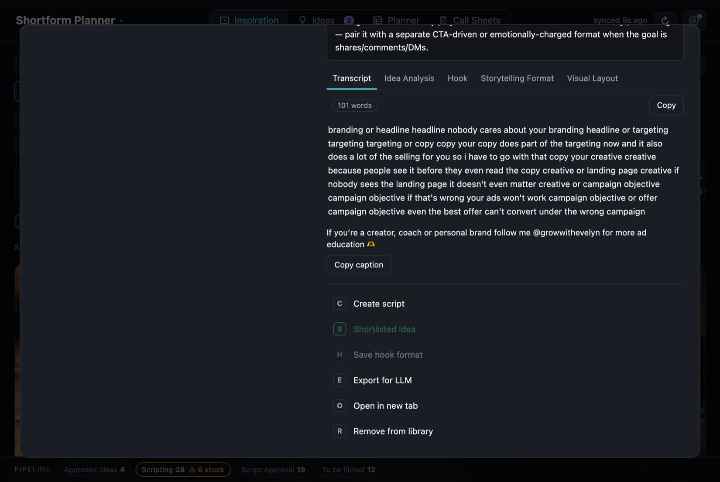Copy the transcript with the Copy button
720x482 pixels.
point(666,105)
